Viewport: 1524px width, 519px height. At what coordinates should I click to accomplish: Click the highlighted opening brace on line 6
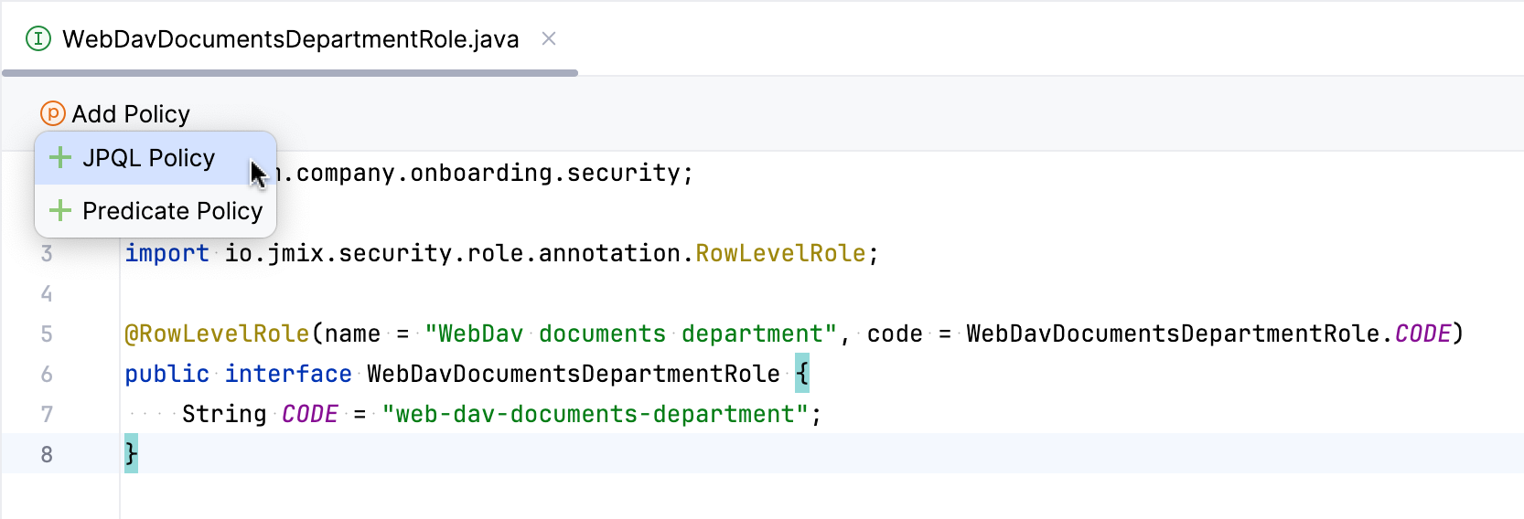(x=802, y=374)
